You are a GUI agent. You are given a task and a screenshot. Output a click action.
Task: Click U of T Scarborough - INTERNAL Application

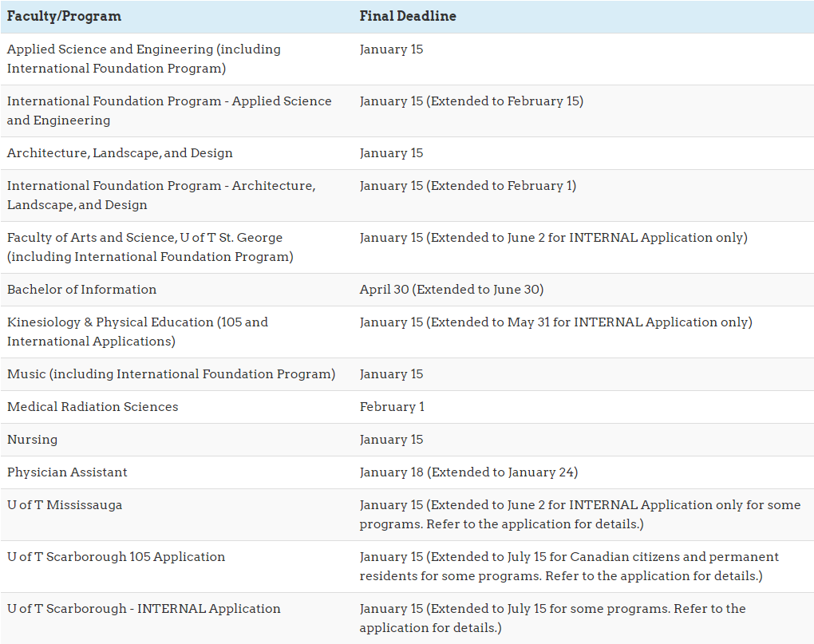144,609
